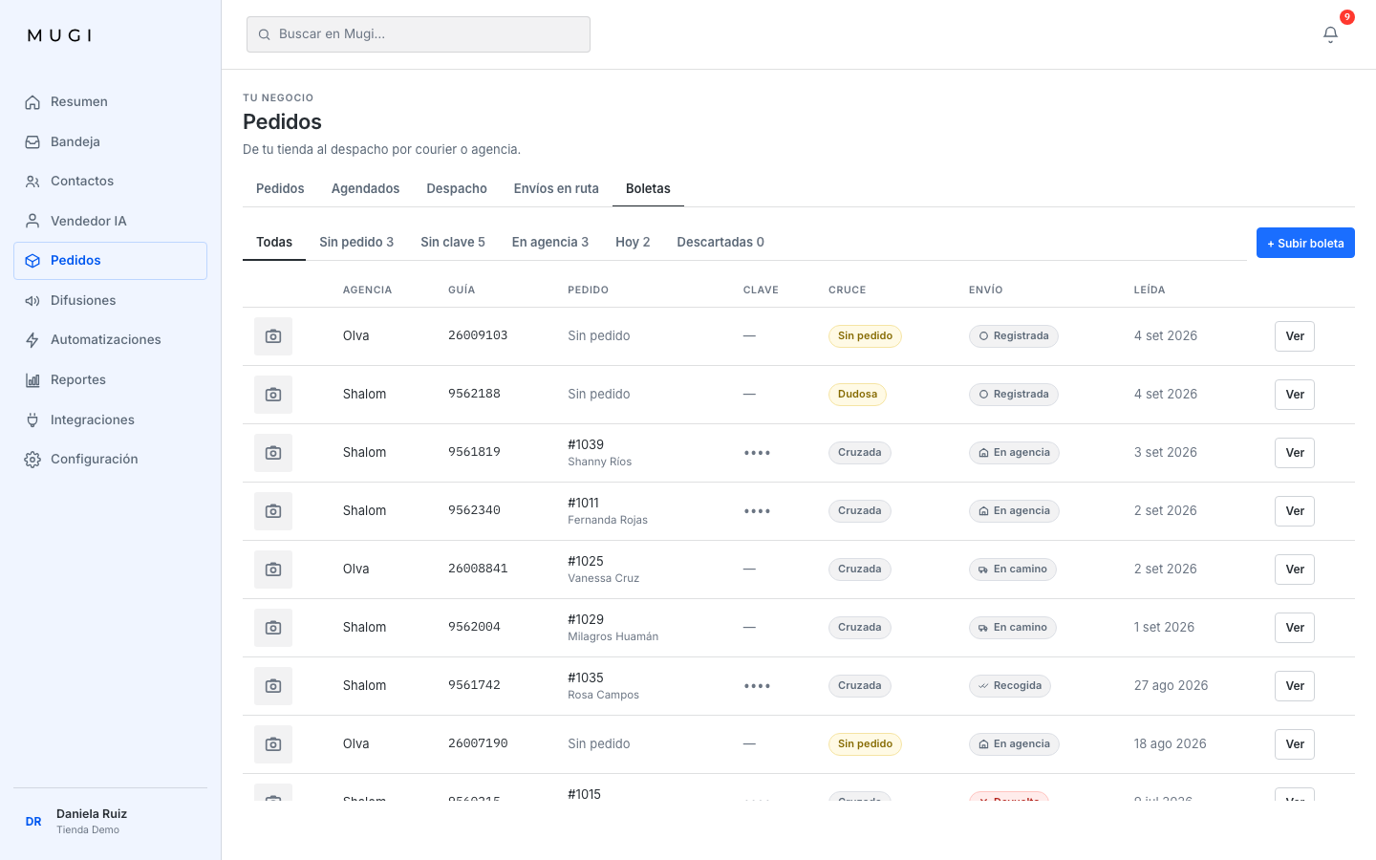The width and height of the screenshot is (1376, 860).
Task: Click the date 27 ago 2026
Action: pyautogui.click(x=1171, y=686)
